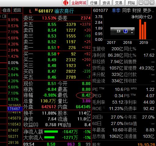Click the green 净流入额 bar

(51, 132)
